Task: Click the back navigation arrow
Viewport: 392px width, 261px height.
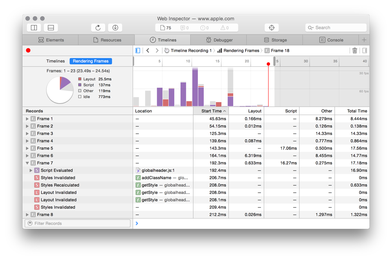Action: [148, 51]
